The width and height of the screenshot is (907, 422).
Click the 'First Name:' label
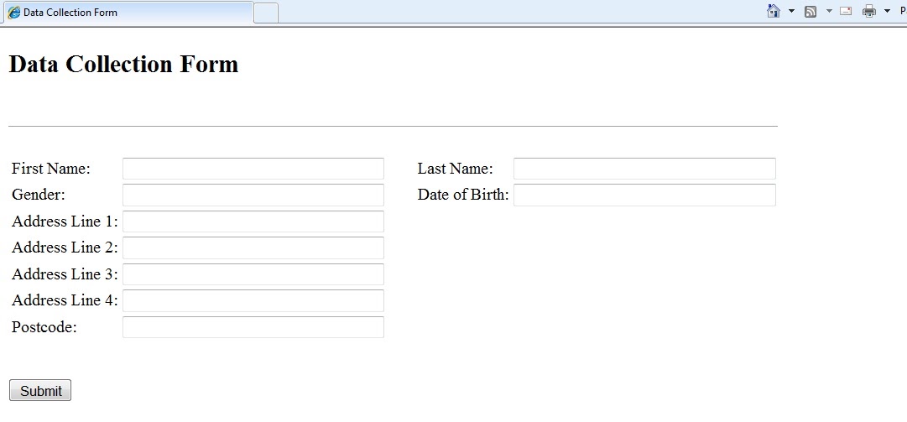51,169
